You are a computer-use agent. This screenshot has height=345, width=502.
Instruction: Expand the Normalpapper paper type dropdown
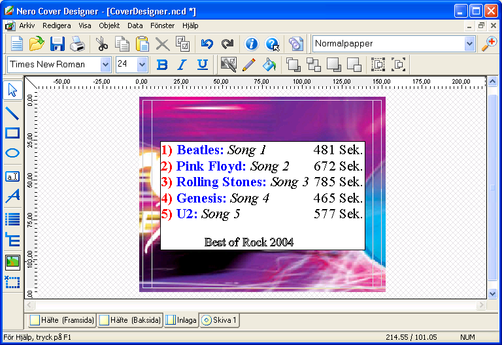tap(469, 44)
